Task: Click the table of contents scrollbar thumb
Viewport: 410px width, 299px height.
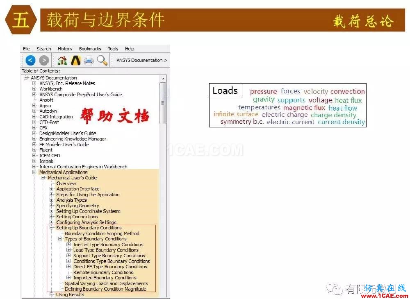Action: (x=163, y=103)
